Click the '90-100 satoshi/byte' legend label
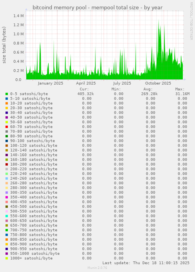The image size is (195, 272). pyautogui.click(x=33, y=141)
